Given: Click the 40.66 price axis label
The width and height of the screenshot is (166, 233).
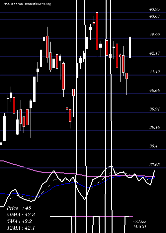Looking at the screenshot, I should (x=155, y=91).
